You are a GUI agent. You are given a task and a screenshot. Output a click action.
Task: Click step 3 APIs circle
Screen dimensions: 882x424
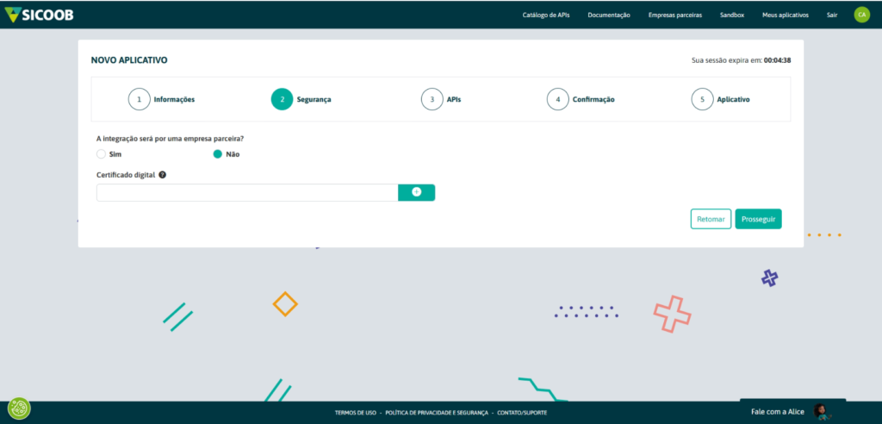tap(432, 99)
